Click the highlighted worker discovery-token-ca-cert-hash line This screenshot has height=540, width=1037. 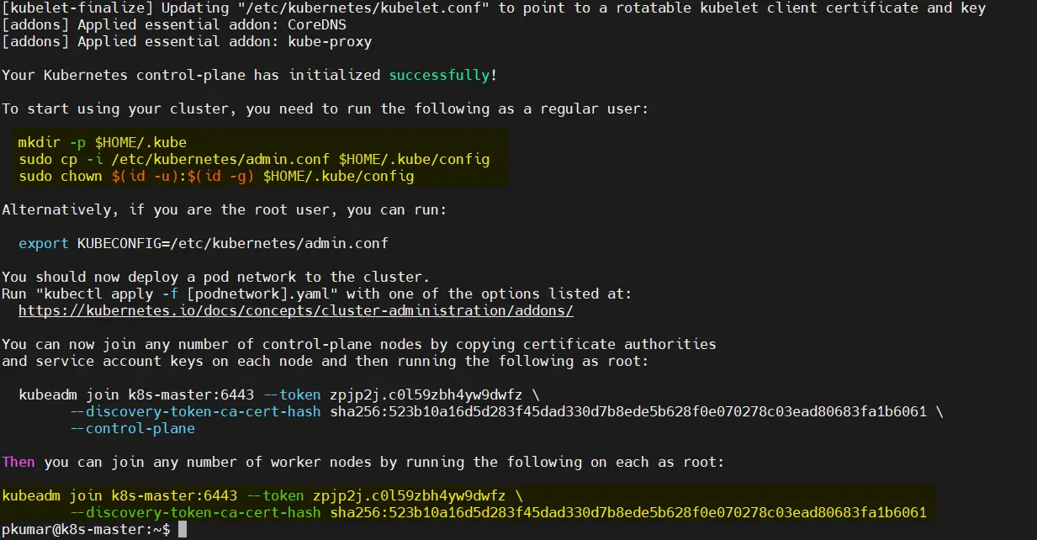pos(498,512)
